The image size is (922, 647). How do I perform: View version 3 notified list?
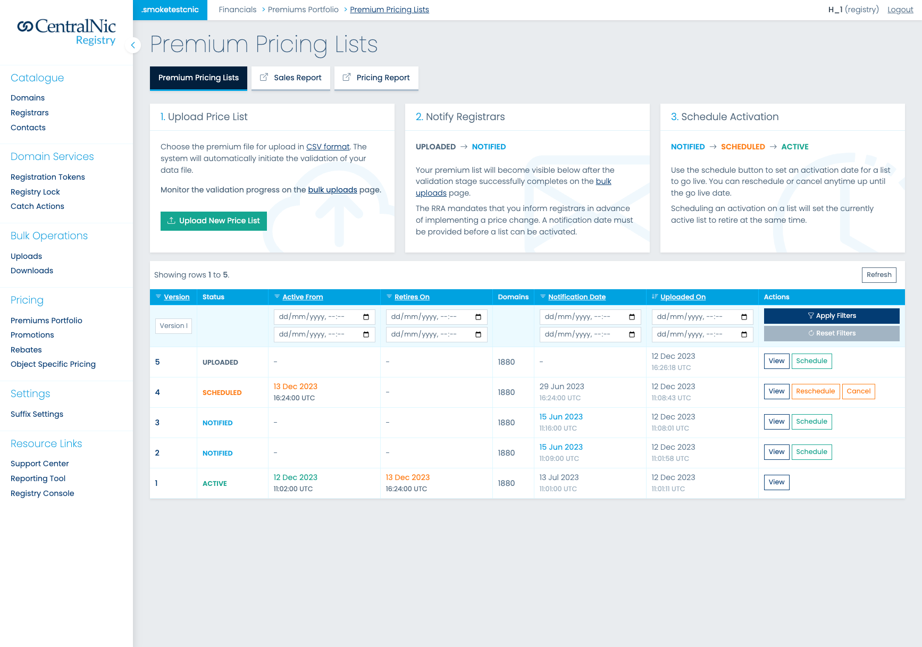pyautogui.click(x=777, y=422)
